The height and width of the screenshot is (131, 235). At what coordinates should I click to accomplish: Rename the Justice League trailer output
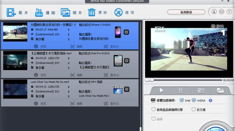[111, 75]
